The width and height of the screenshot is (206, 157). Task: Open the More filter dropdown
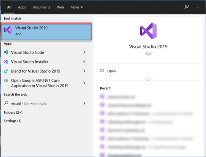coord(77,7)
